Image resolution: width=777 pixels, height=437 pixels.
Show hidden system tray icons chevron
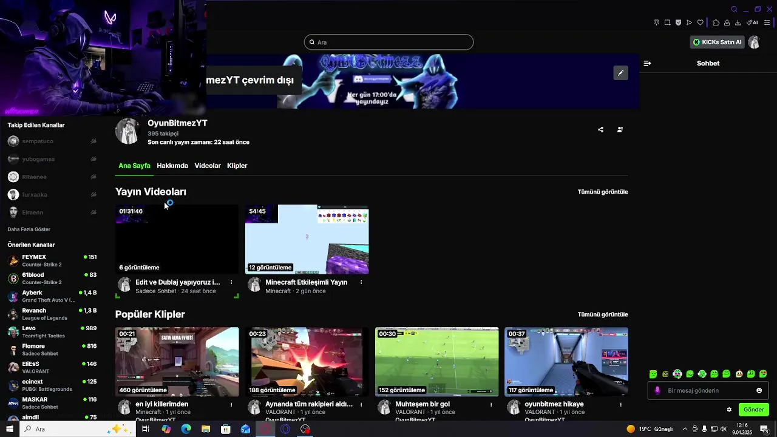pos(685,429)
